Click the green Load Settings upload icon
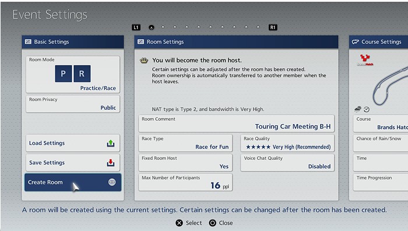The height and width of the screenshot is (231, 408). (x=111, y=143)
